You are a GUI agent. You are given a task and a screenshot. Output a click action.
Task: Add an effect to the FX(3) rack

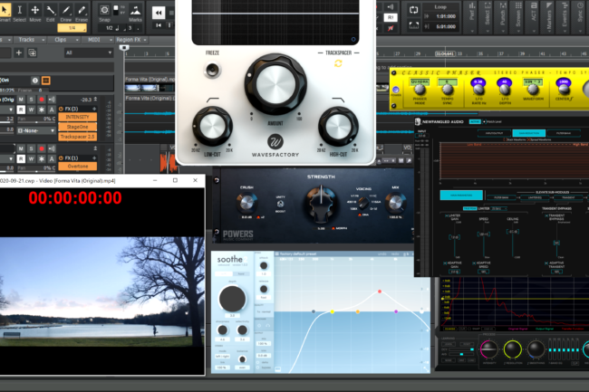point(94,109)
